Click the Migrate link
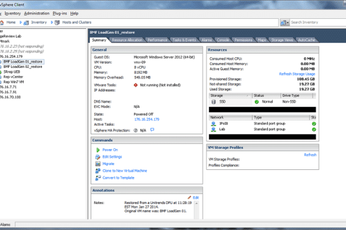 pos(108,164)
